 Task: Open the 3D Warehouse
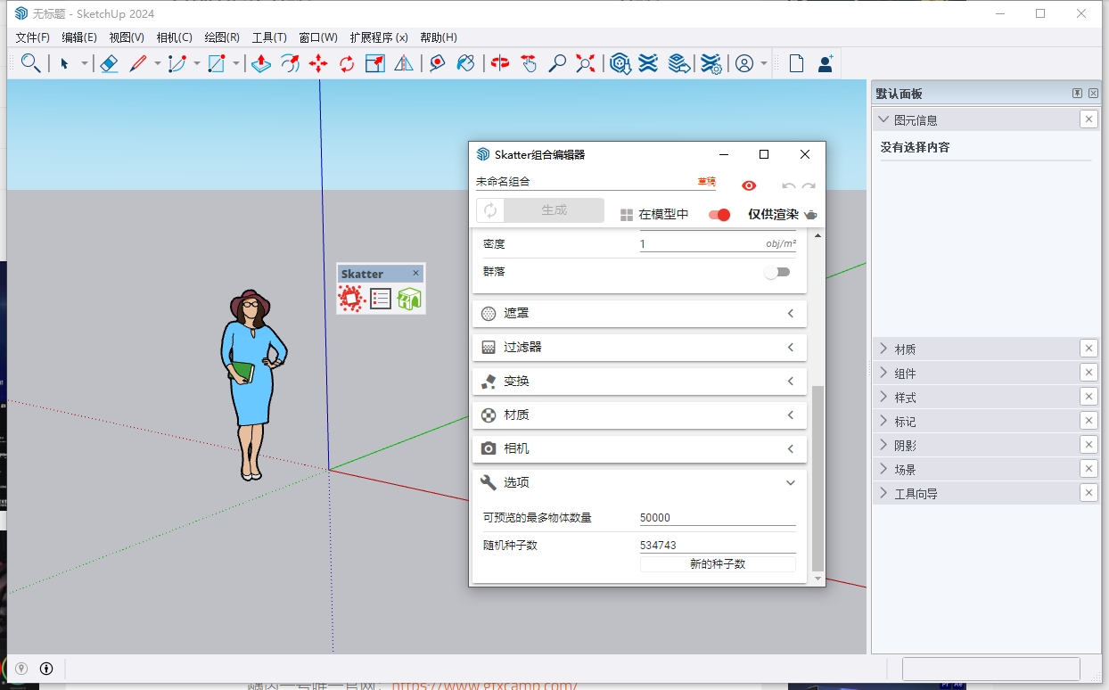point(620,63)
